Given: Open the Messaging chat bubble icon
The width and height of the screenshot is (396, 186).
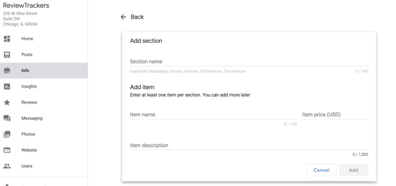Looking at the screenshot, I should (7, 119).
